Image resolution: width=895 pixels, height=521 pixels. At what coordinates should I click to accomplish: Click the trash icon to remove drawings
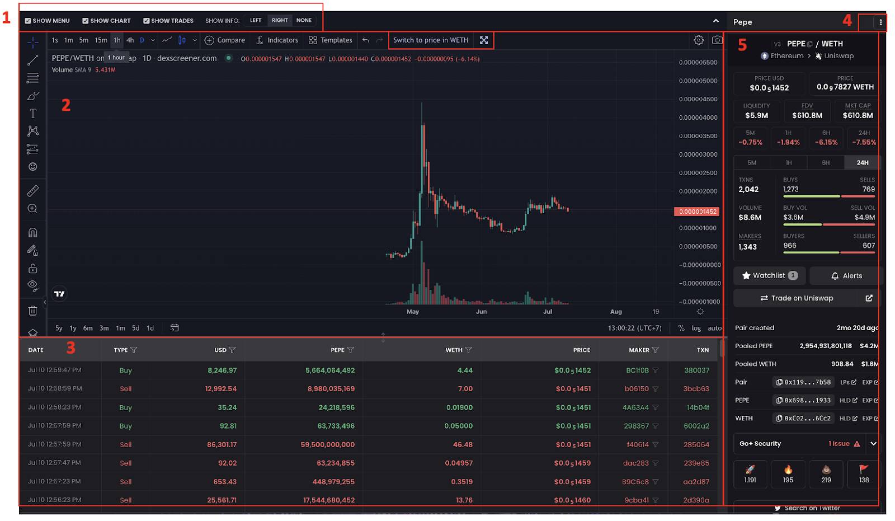[x=33, y=311]
